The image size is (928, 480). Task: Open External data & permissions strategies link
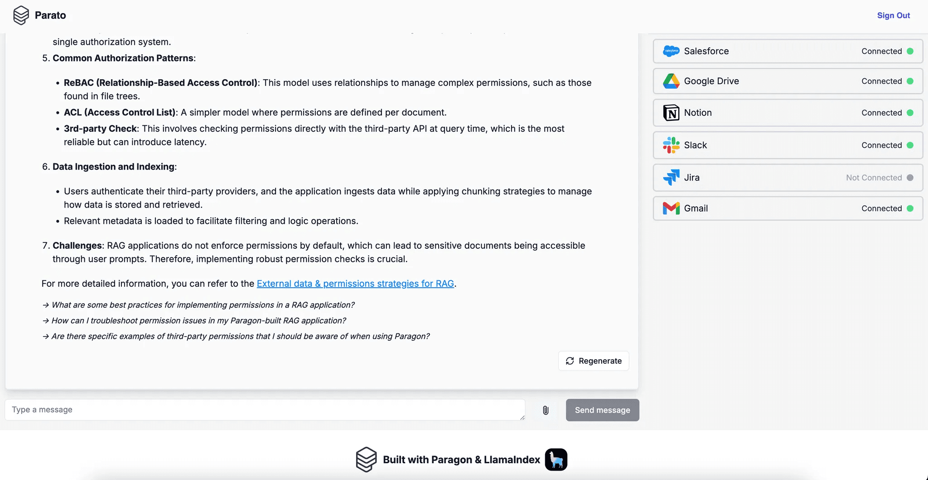355,284
